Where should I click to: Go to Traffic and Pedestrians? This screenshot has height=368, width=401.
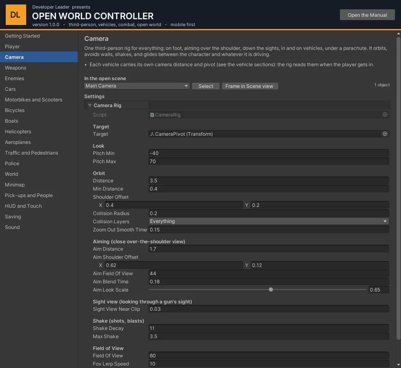tap(39, 153)
